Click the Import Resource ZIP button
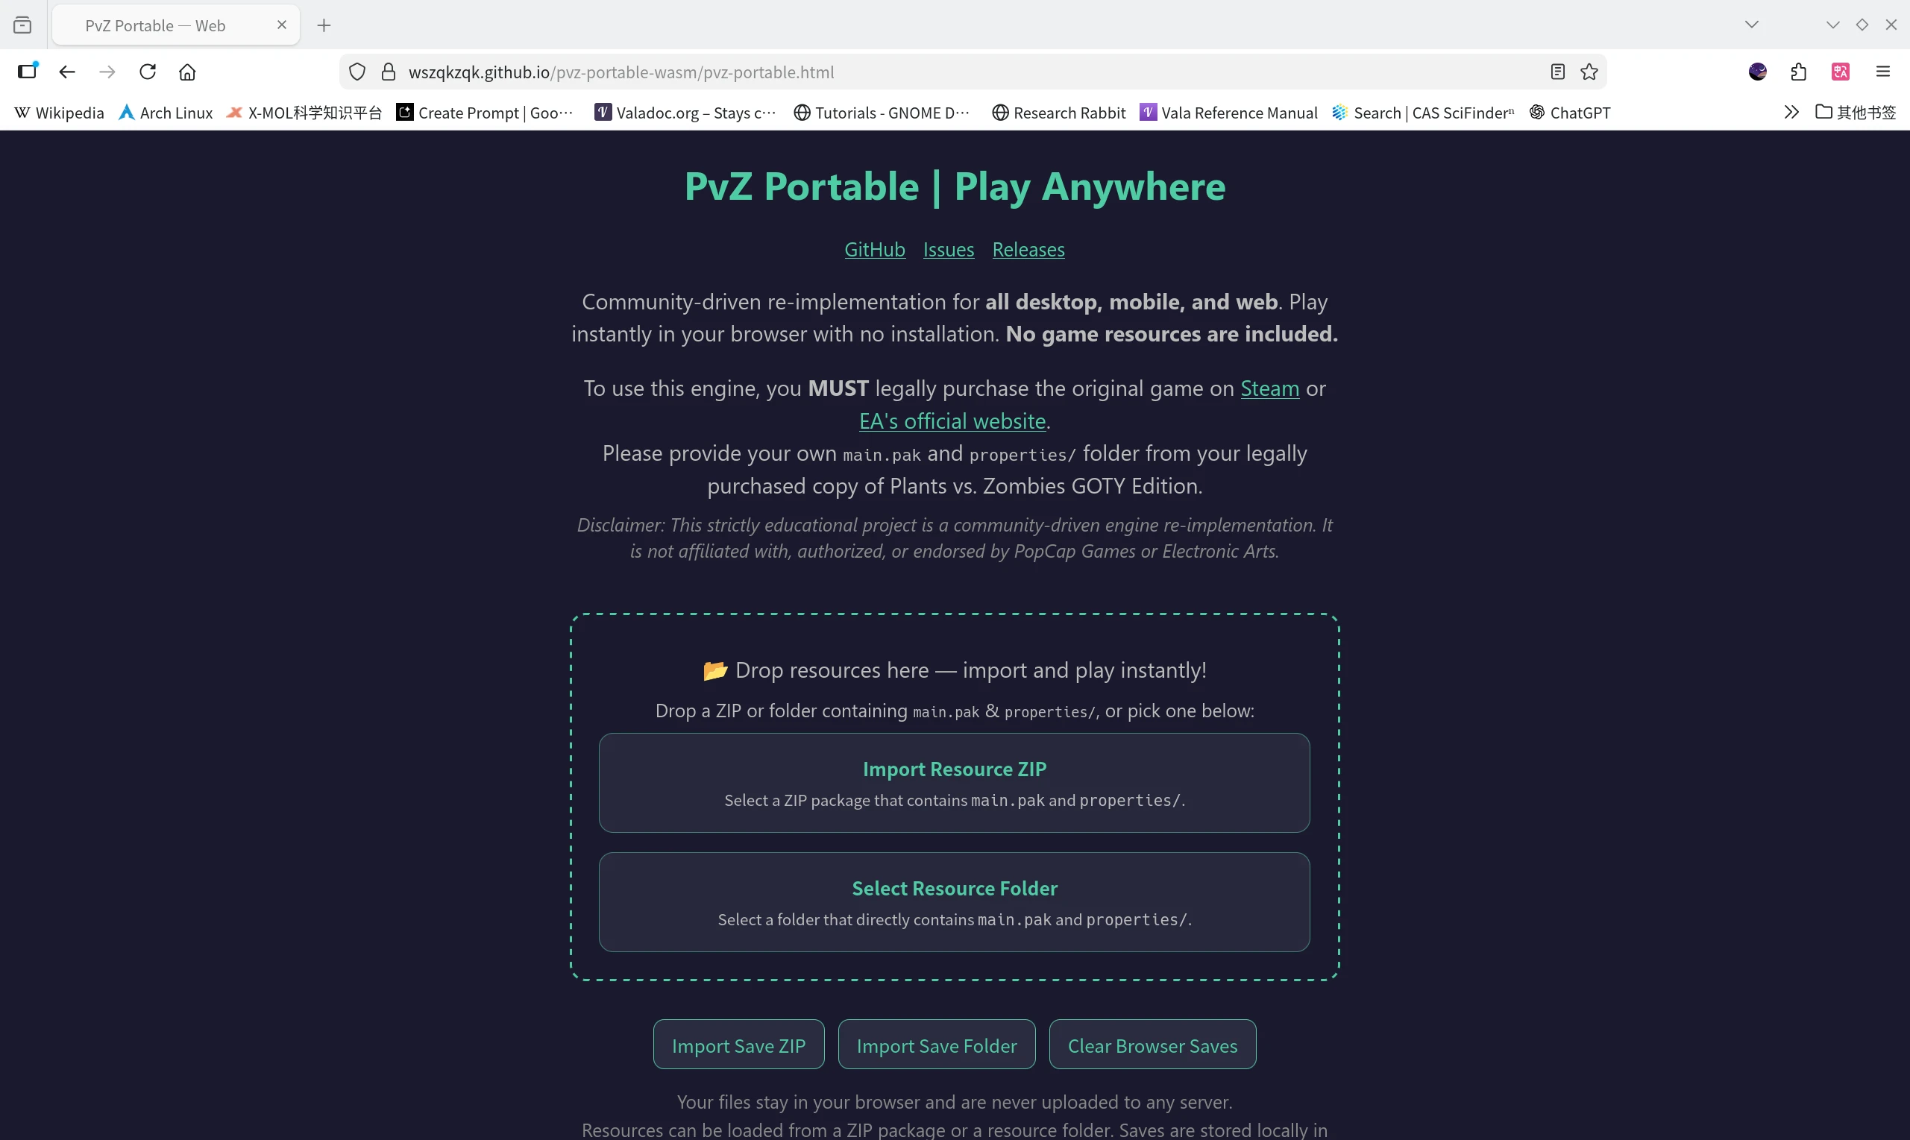The image size is (1910, 1140). 954,783
